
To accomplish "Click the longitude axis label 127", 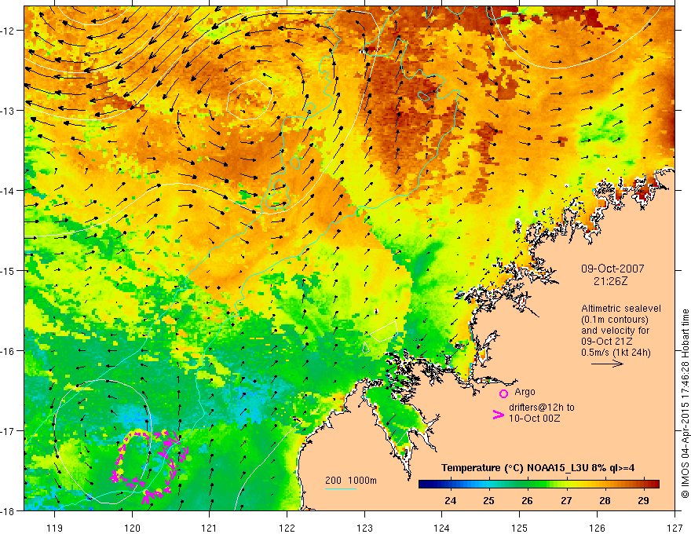I will click(675, 528).
